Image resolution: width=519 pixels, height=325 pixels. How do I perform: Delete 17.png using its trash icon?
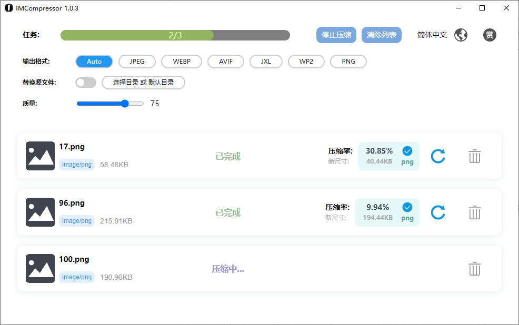474,156
